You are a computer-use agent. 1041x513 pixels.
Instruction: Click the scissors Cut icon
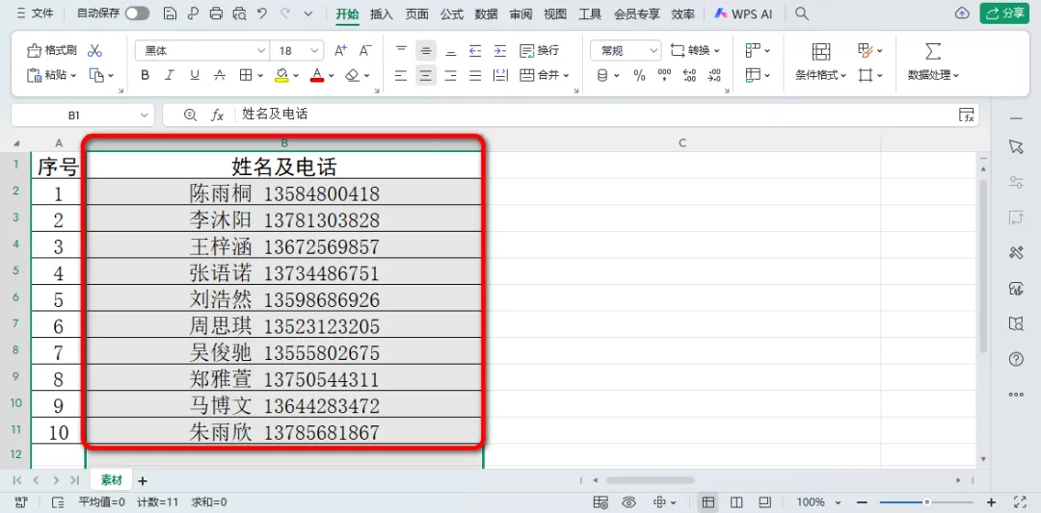(x=94, y=50)
